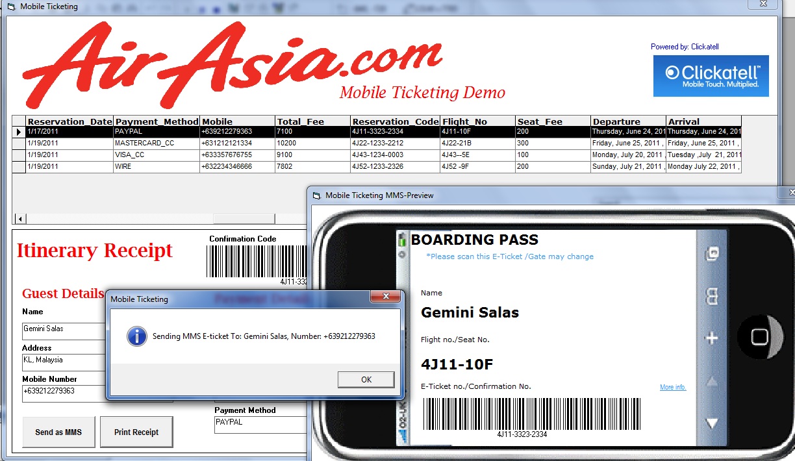Click reservation code 4J43-1234-0003
Image resolution: width=795 pixels, height=461 pixels.
click(x=396, y=155)
